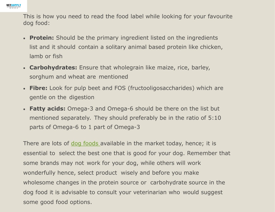This screenshot has width=275, height=212.
Task: Click the VetSupply logo
Action: pos(13,6)
